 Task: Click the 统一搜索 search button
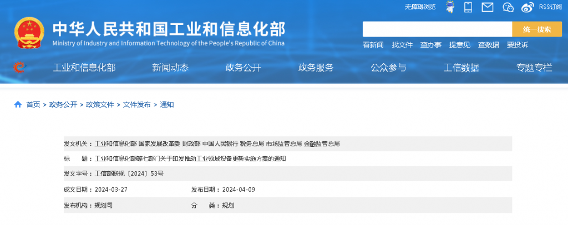pos(537,29)
